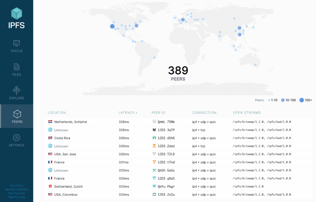Click the Switzerland flag icon
The image size is (323, 202).
click(x=50, y=187)
